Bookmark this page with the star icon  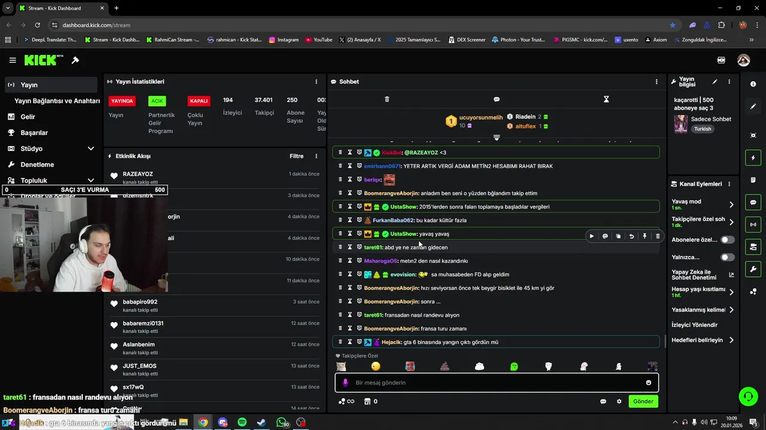[673, 25]
